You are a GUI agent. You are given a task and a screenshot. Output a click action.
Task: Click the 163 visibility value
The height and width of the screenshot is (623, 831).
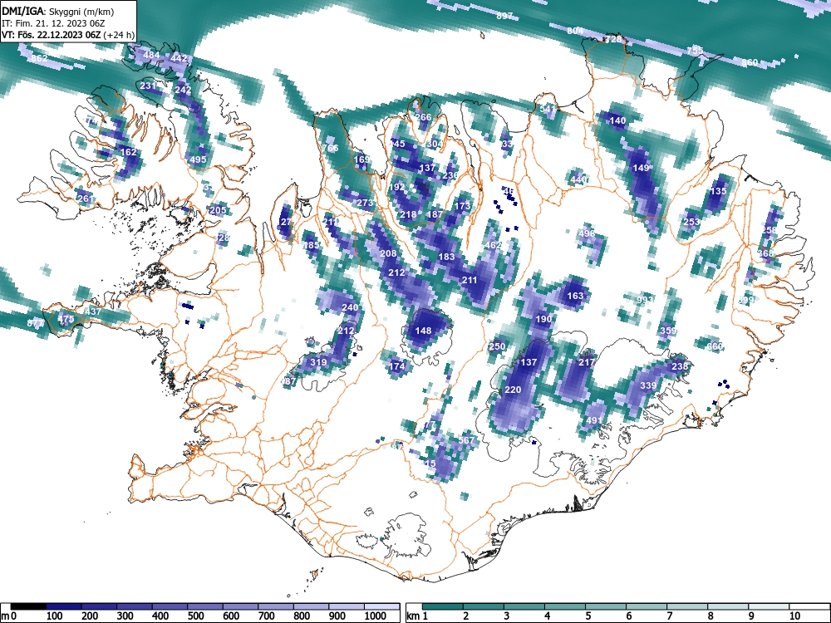click(575, 296)
